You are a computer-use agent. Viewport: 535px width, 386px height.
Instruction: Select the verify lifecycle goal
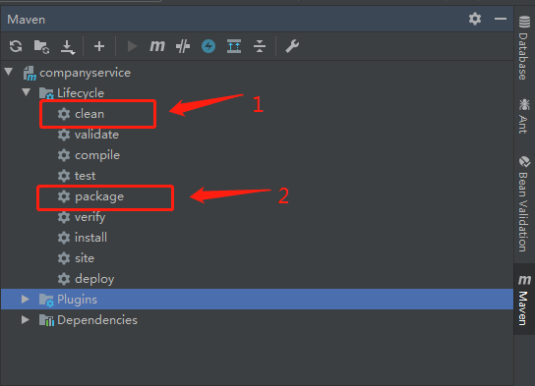coord(90,217)
